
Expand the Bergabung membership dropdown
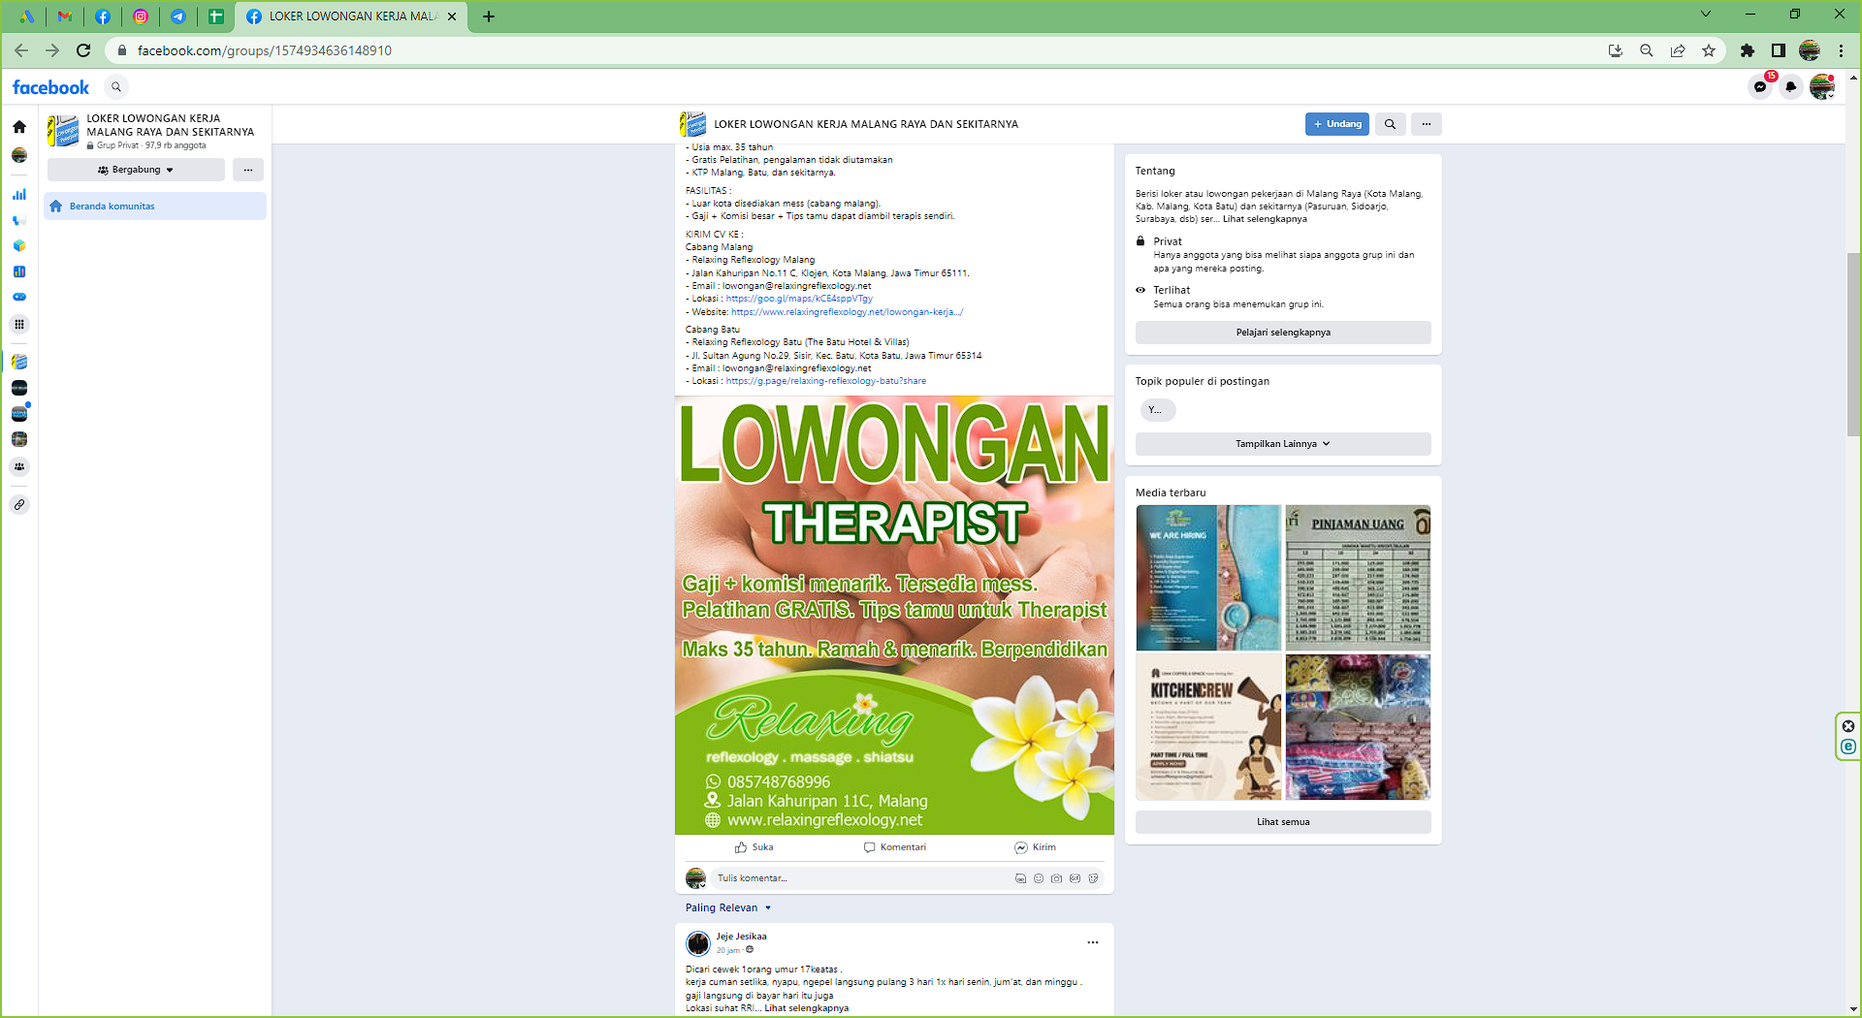pos(136,170)
